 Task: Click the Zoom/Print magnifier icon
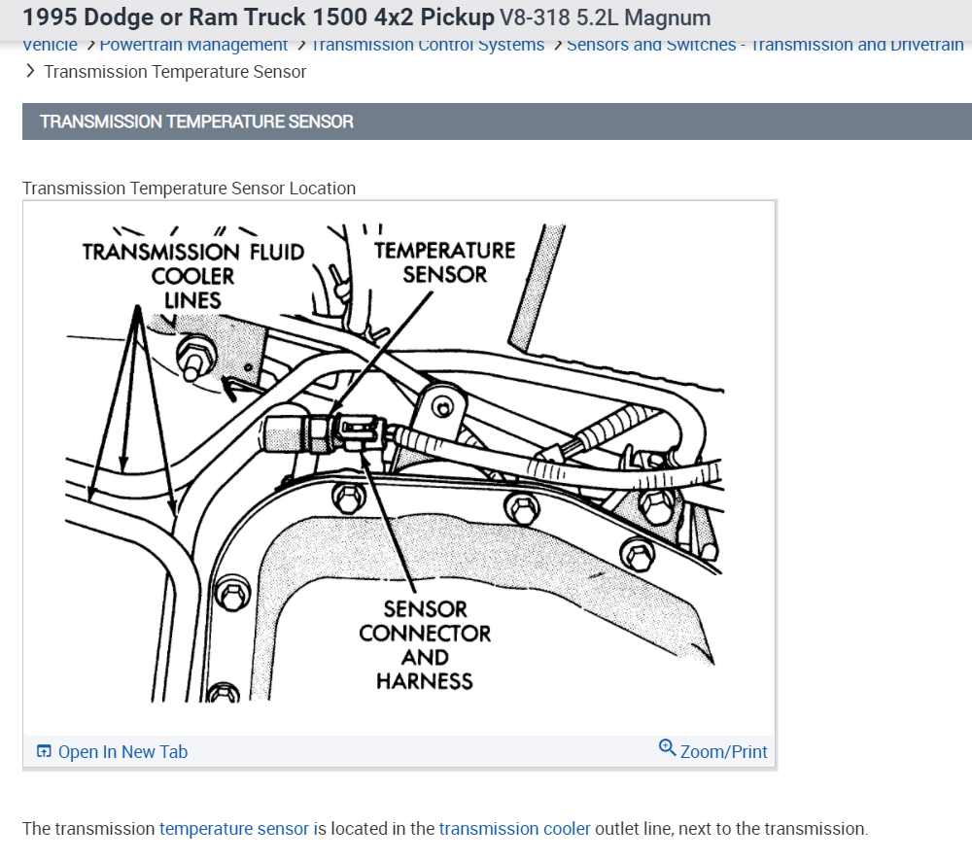(x=667, y=747)
